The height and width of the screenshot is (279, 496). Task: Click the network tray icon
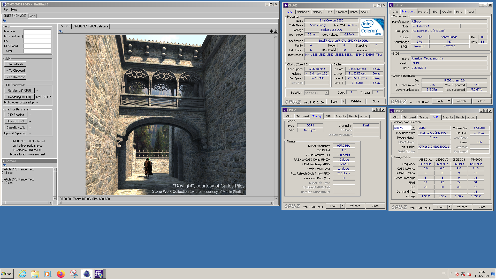pyautogui.click(x=463, y=274)
